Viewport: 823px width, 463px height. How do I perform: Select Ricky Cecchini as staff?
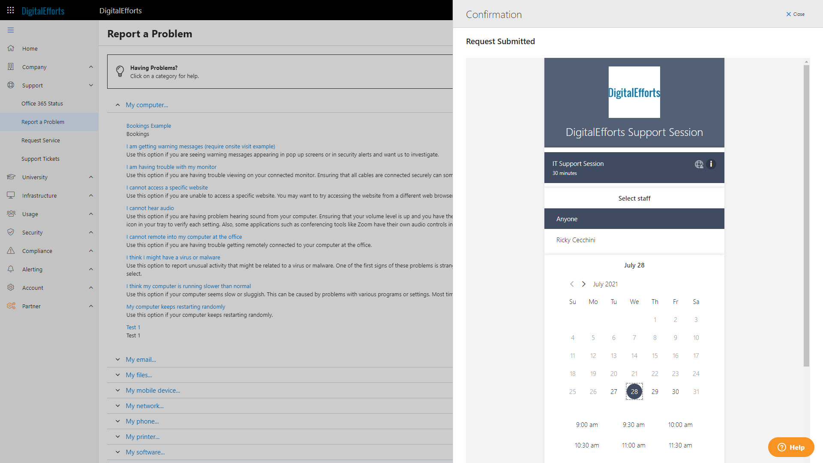pos(634,240)
